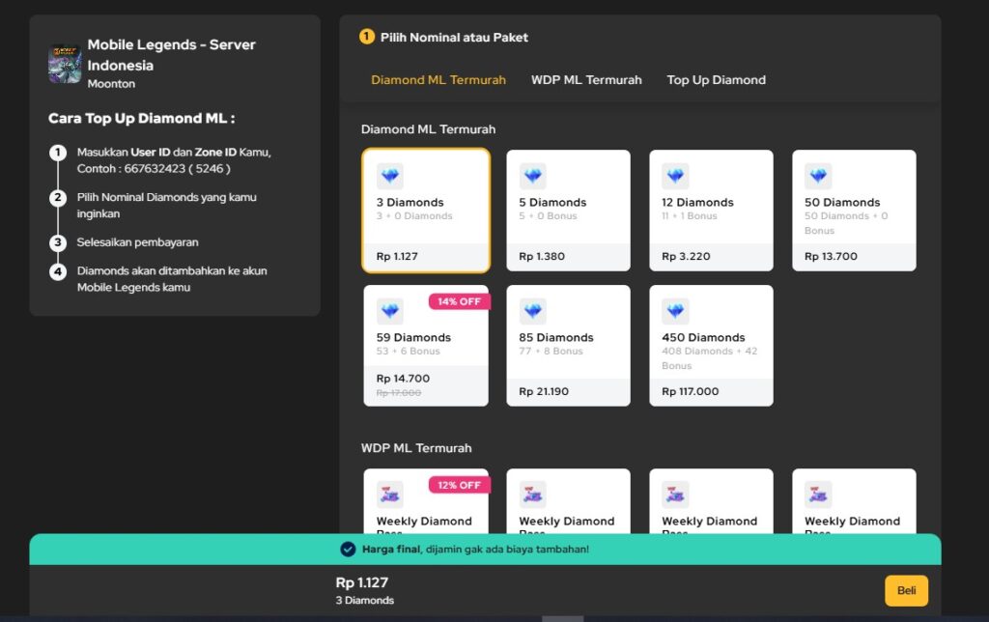Click the 'Diamond ML Termurah' section heading
Image resolution: width=989 pixels, height=622 pixels.
coord(428,129)
